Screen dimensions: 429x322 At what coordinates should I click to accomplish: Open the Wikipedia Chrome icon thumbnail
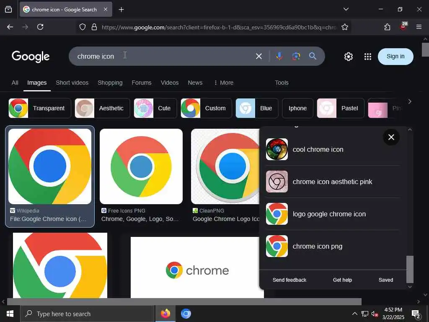pyautogui.click(x=50, y=166)
